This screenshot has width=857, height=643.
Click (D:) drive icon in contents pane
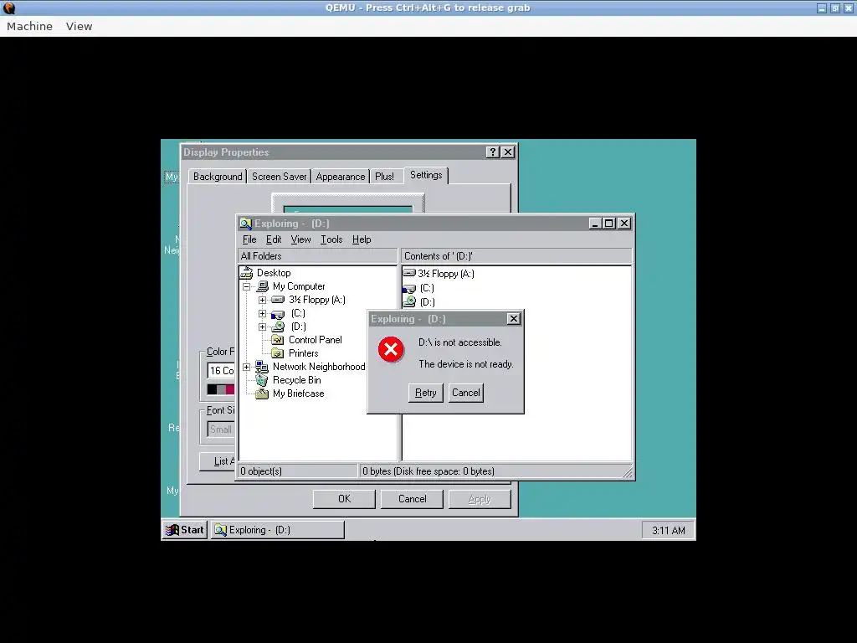(x=409, y=301)
